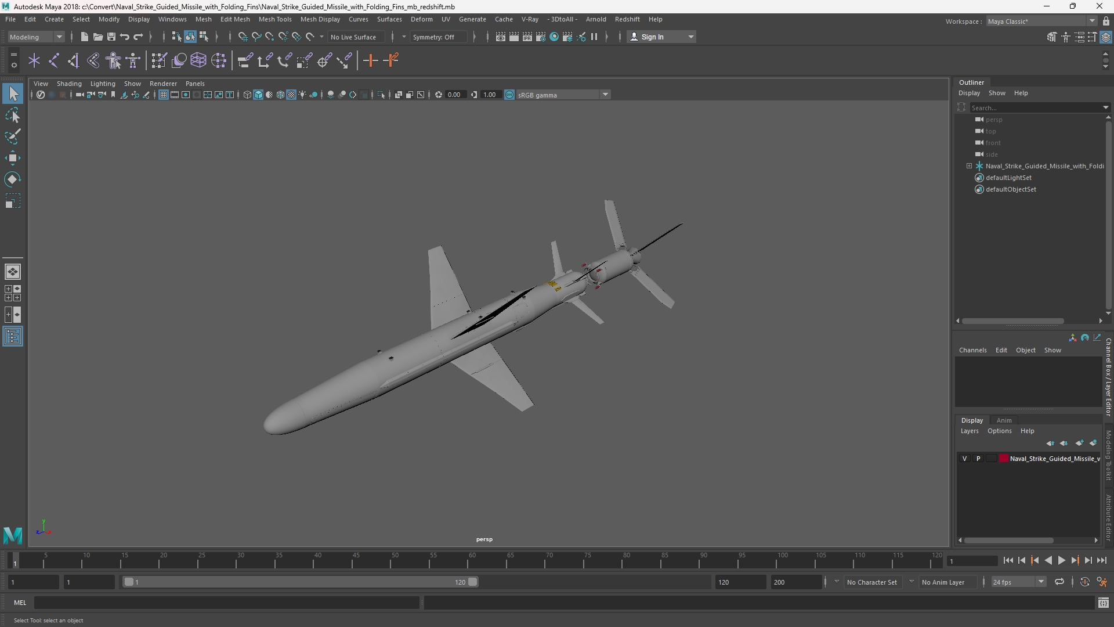Screen dimensions: 1114x627
Task: Choose the Rotate tool in toolbox
Action: (x=13, y=179)
